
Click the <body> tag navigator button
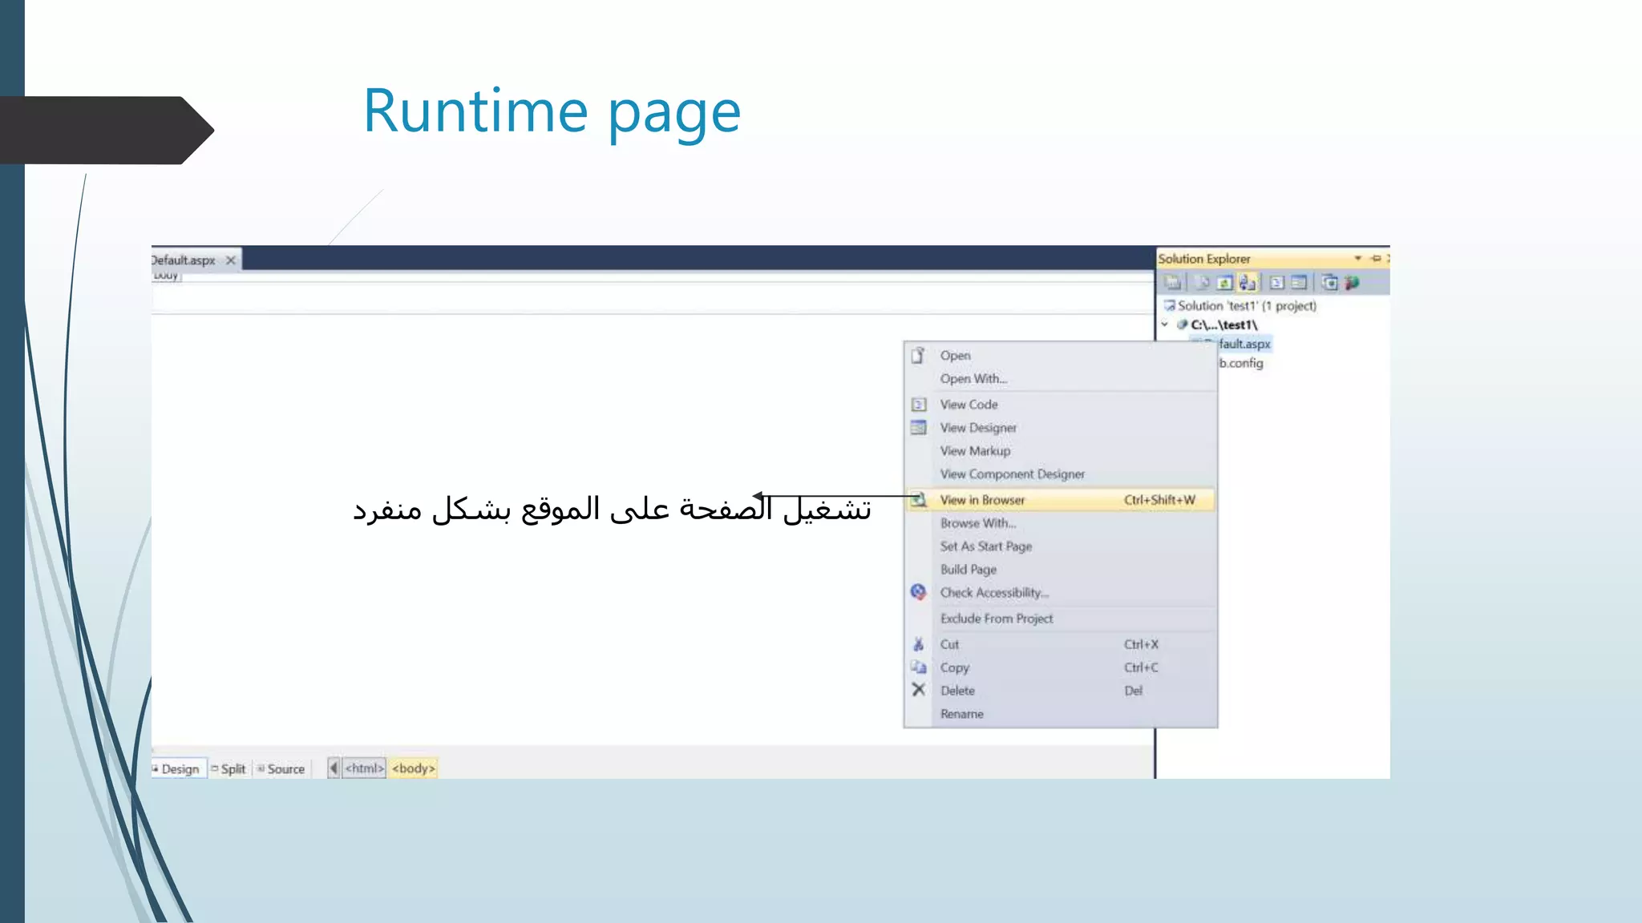pyautogui.click(x=413, y=768)
